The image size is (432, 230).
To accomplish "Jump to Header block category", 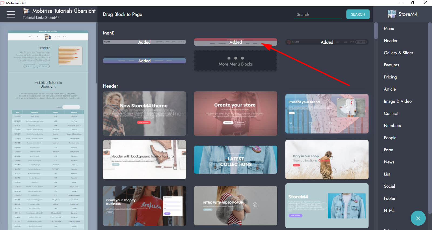I will (x=391, y=41).
